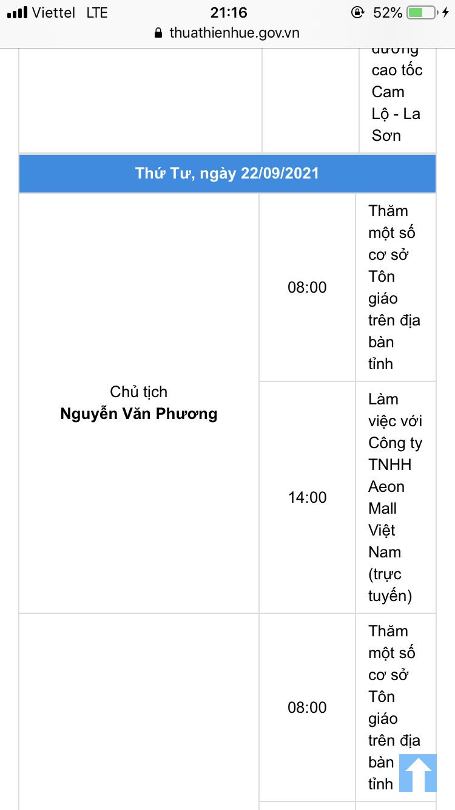Tap the orientation lock status icon

point(358,12)
